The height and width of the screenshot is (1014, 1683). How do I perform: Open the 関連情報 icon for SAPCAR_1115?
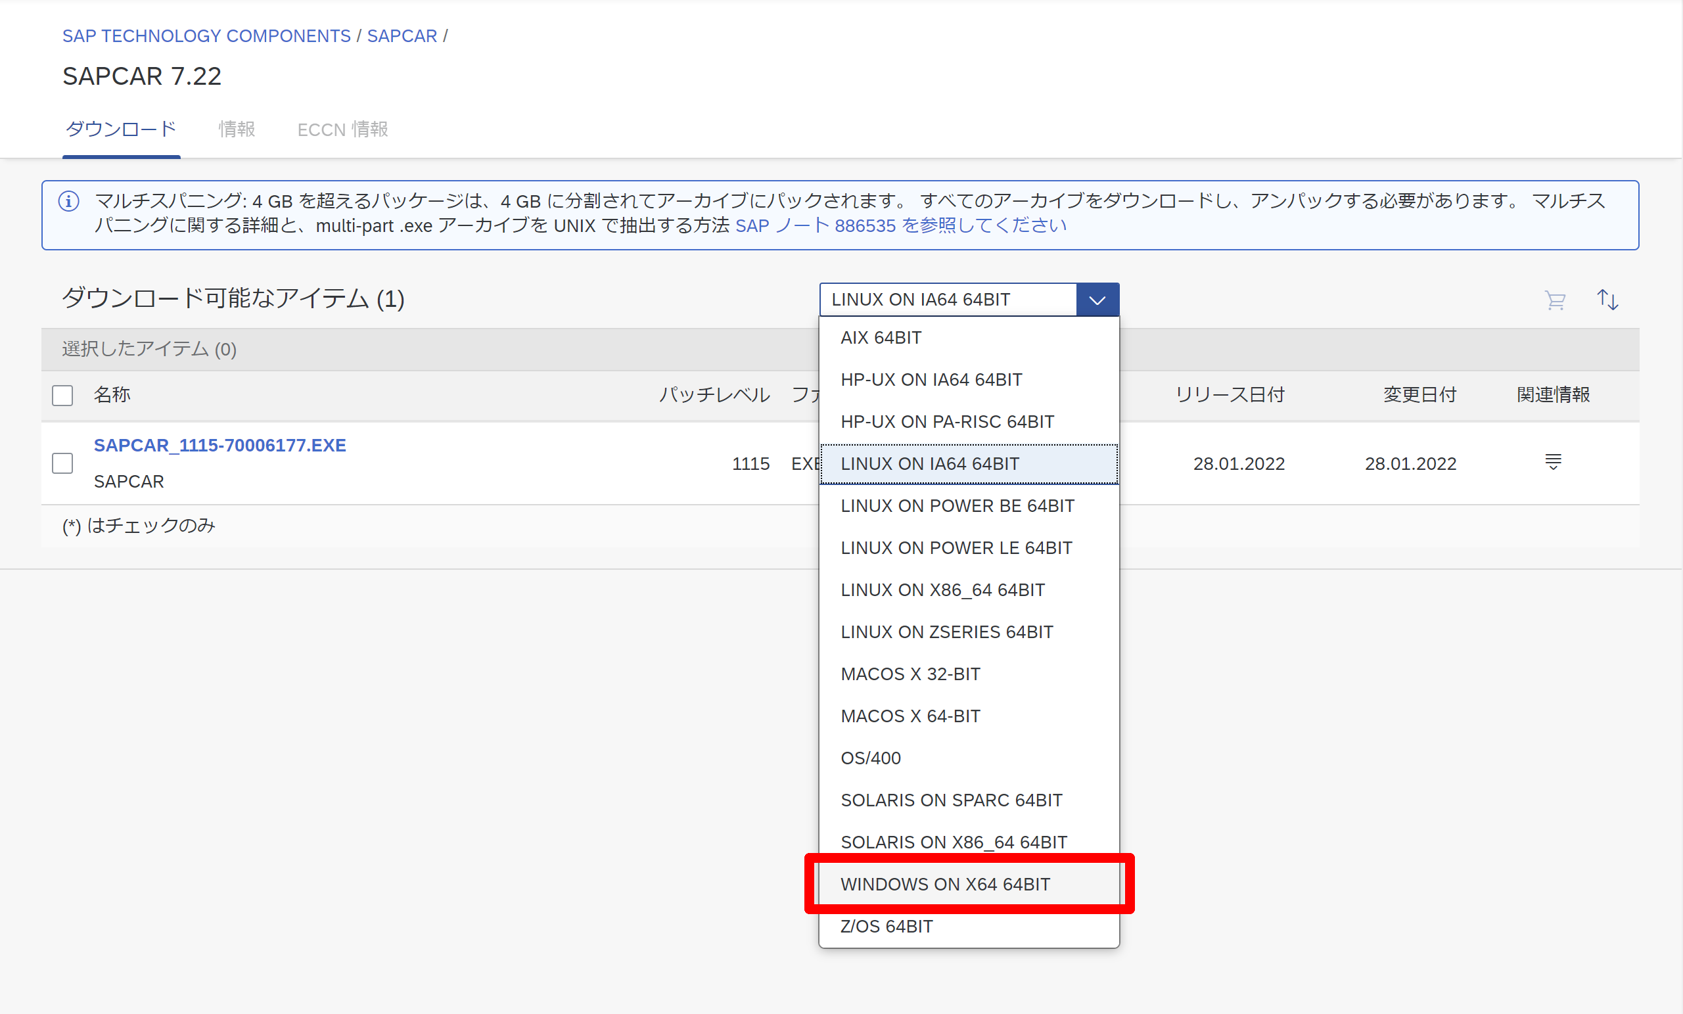tap(1554, 462)
